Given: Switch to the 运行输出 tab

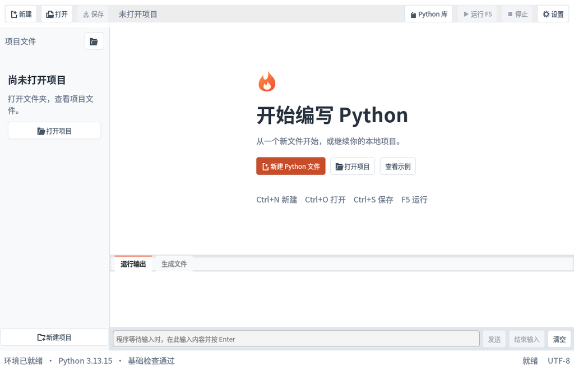Looking at the screenshot, I should (133, 263).
